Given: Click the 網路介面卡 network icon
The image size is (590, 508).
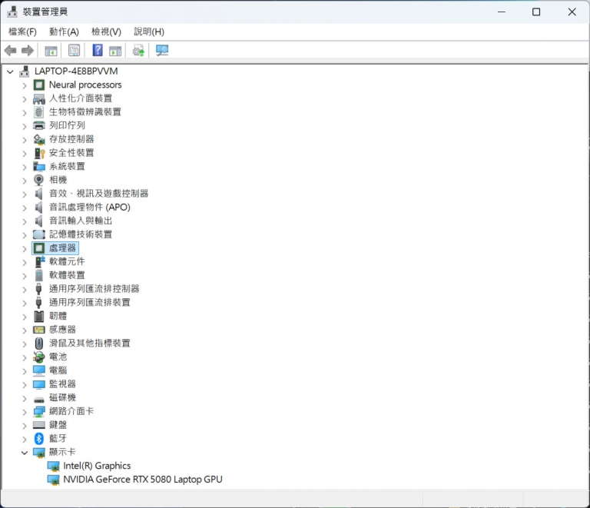Looking at the screenshot, I should [38, 411].
